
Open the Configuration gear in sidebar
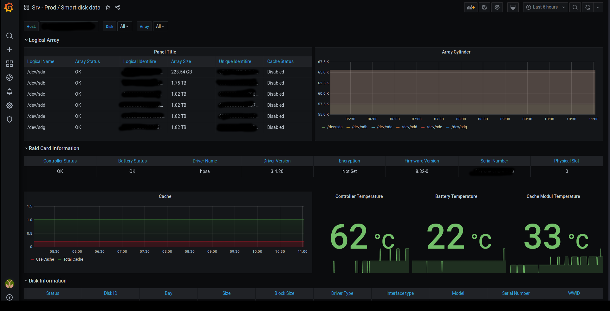tap(10, 105)
